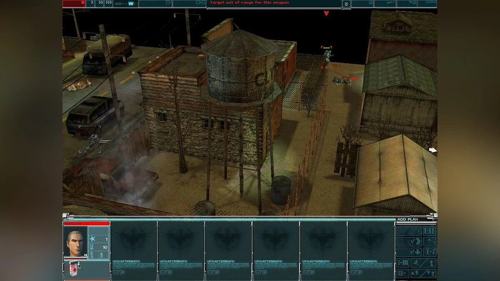
Task: Choose the move chevron order button
Action: point(409,241)
